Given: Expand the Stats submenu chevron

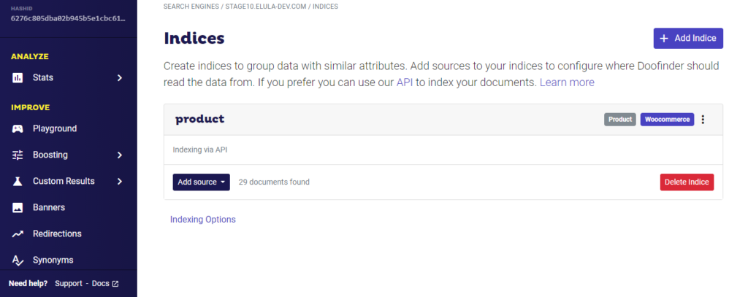Looking at the screenshot, I should (120, 77).
